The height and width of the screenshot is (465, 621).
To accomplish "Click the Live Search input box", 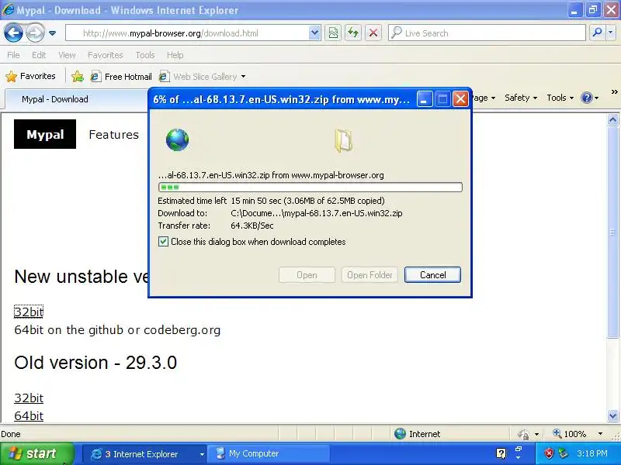I will coord(487,33).
